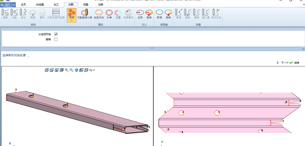Collapse the options panel with the chevron
Viewport: 305px width, 146px height.
tap(303, 49)
